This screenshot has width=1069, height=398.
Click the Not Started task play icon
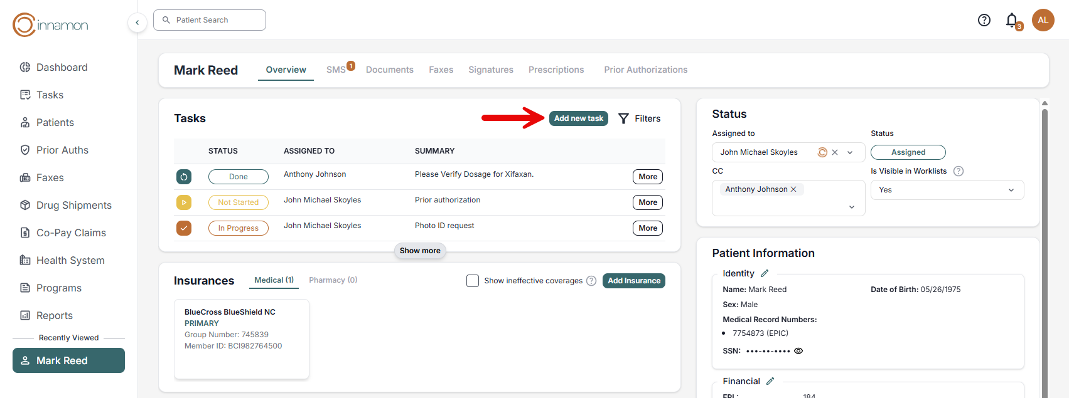(184, 202)
